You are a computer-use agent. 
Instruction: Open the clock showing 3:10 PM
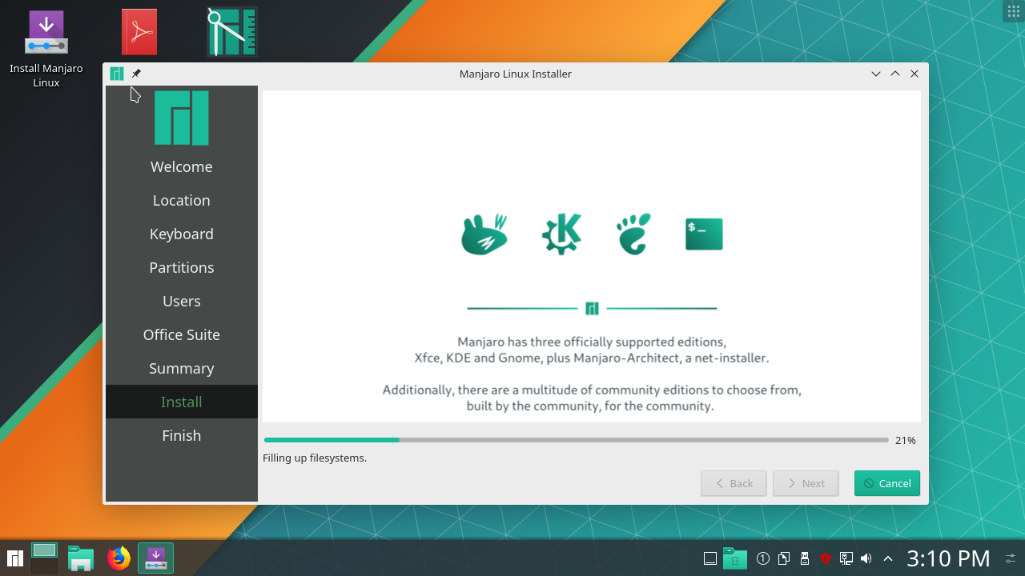(x=948, y=558)
